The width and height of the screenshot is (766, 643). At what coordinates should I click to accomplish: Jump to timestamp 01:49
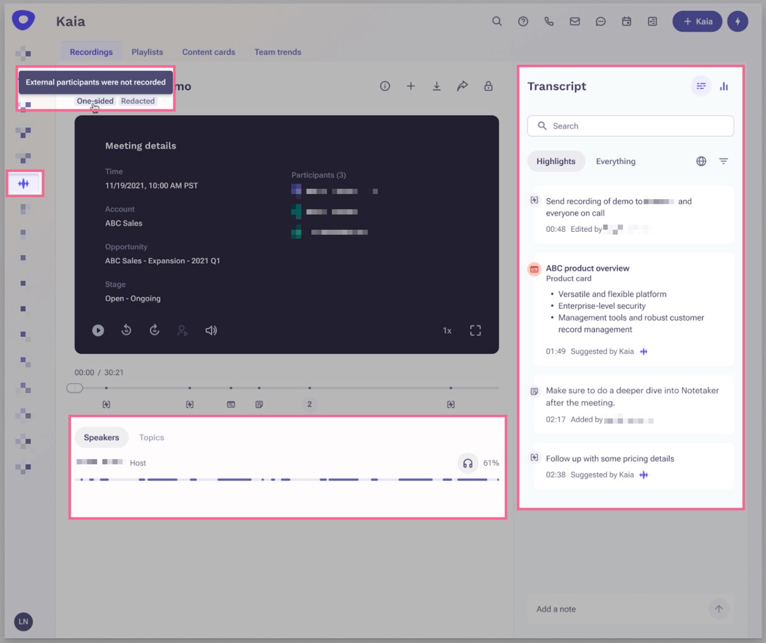pos(555,352)
